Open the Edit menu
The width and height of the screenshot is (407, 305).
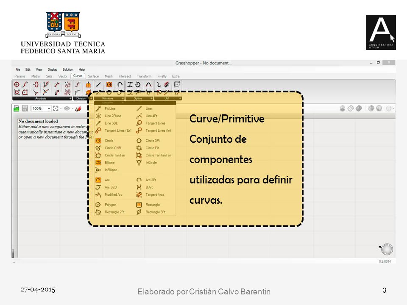pyautogui.click(x=28, y=69)
